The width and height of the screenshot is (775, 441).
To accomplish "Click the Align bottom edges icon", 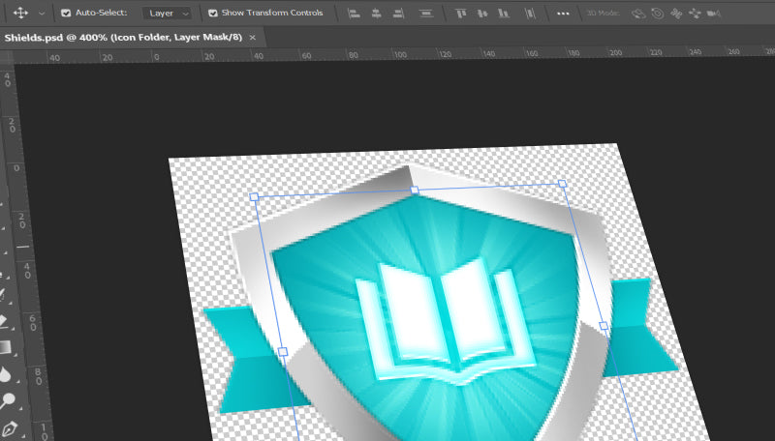I will point(504,14).
